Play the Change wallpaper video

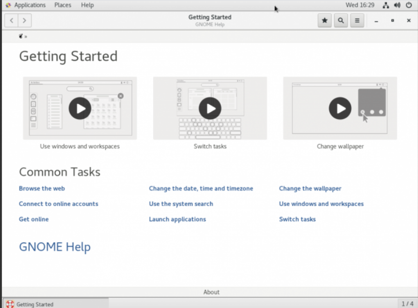tap(340, 108)
